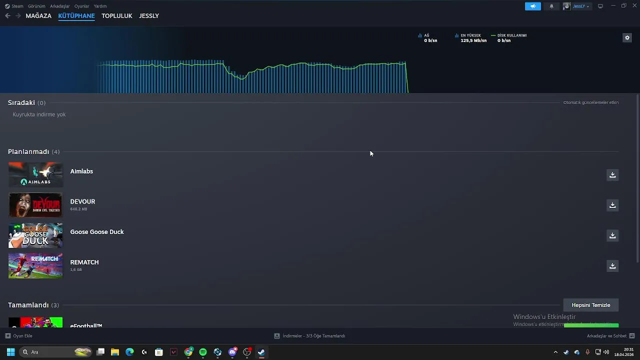Open the REMATCH game thumbnail
The width and height of the screenshot is (640, 360).
(x=35, y=266)
